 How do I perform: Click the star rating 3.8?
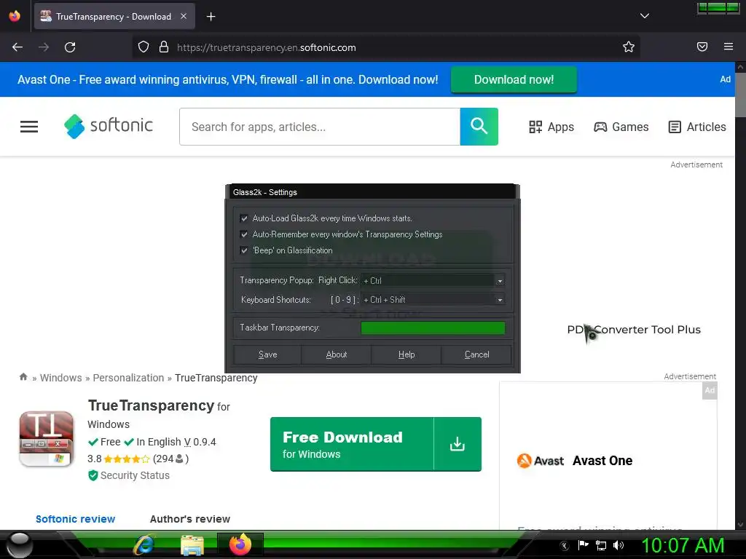pyautogui.click(x=119, y=459)
